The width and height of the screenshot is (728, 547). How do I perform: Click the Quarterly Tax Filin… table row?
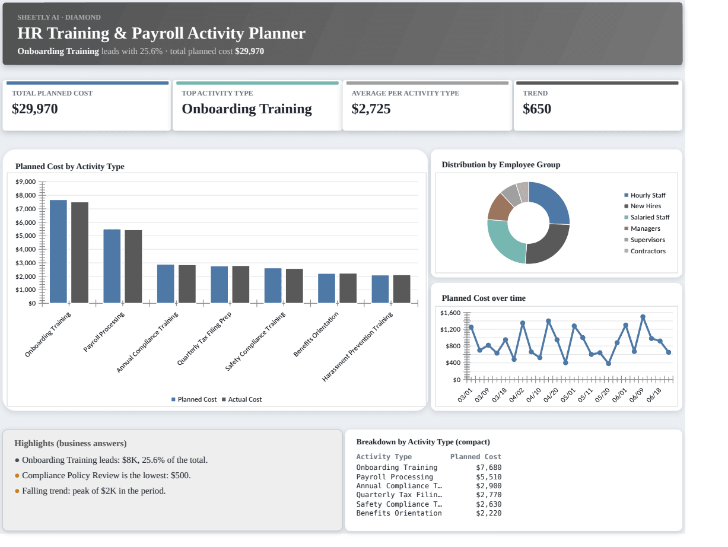[429, 495]
